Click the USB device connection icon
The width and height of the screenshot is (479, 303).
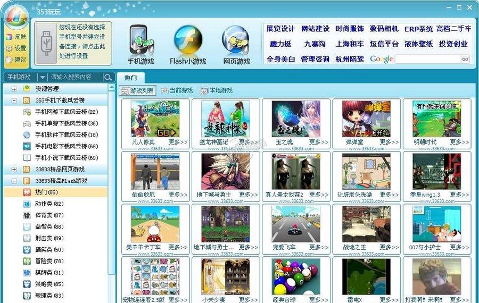point(46,43)
